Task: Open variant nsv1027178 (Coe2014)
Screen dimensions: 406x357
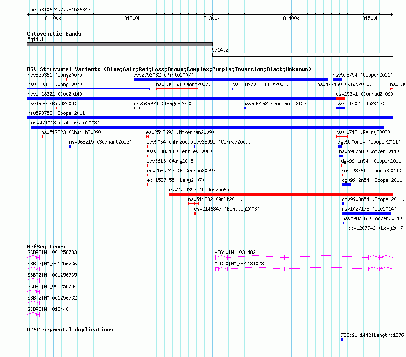Action: point(369,209)
